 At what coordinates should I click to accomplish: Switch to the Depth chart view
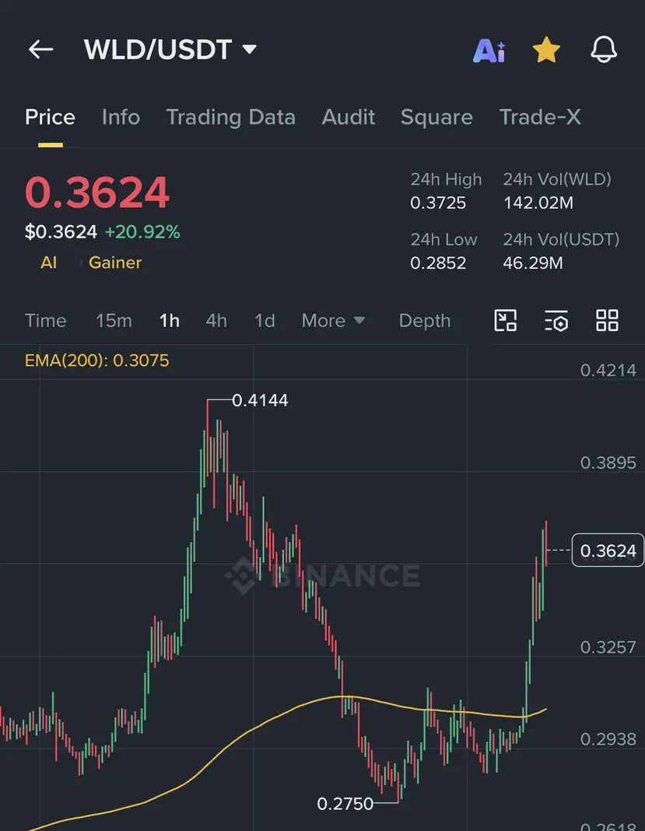(425, 321)
